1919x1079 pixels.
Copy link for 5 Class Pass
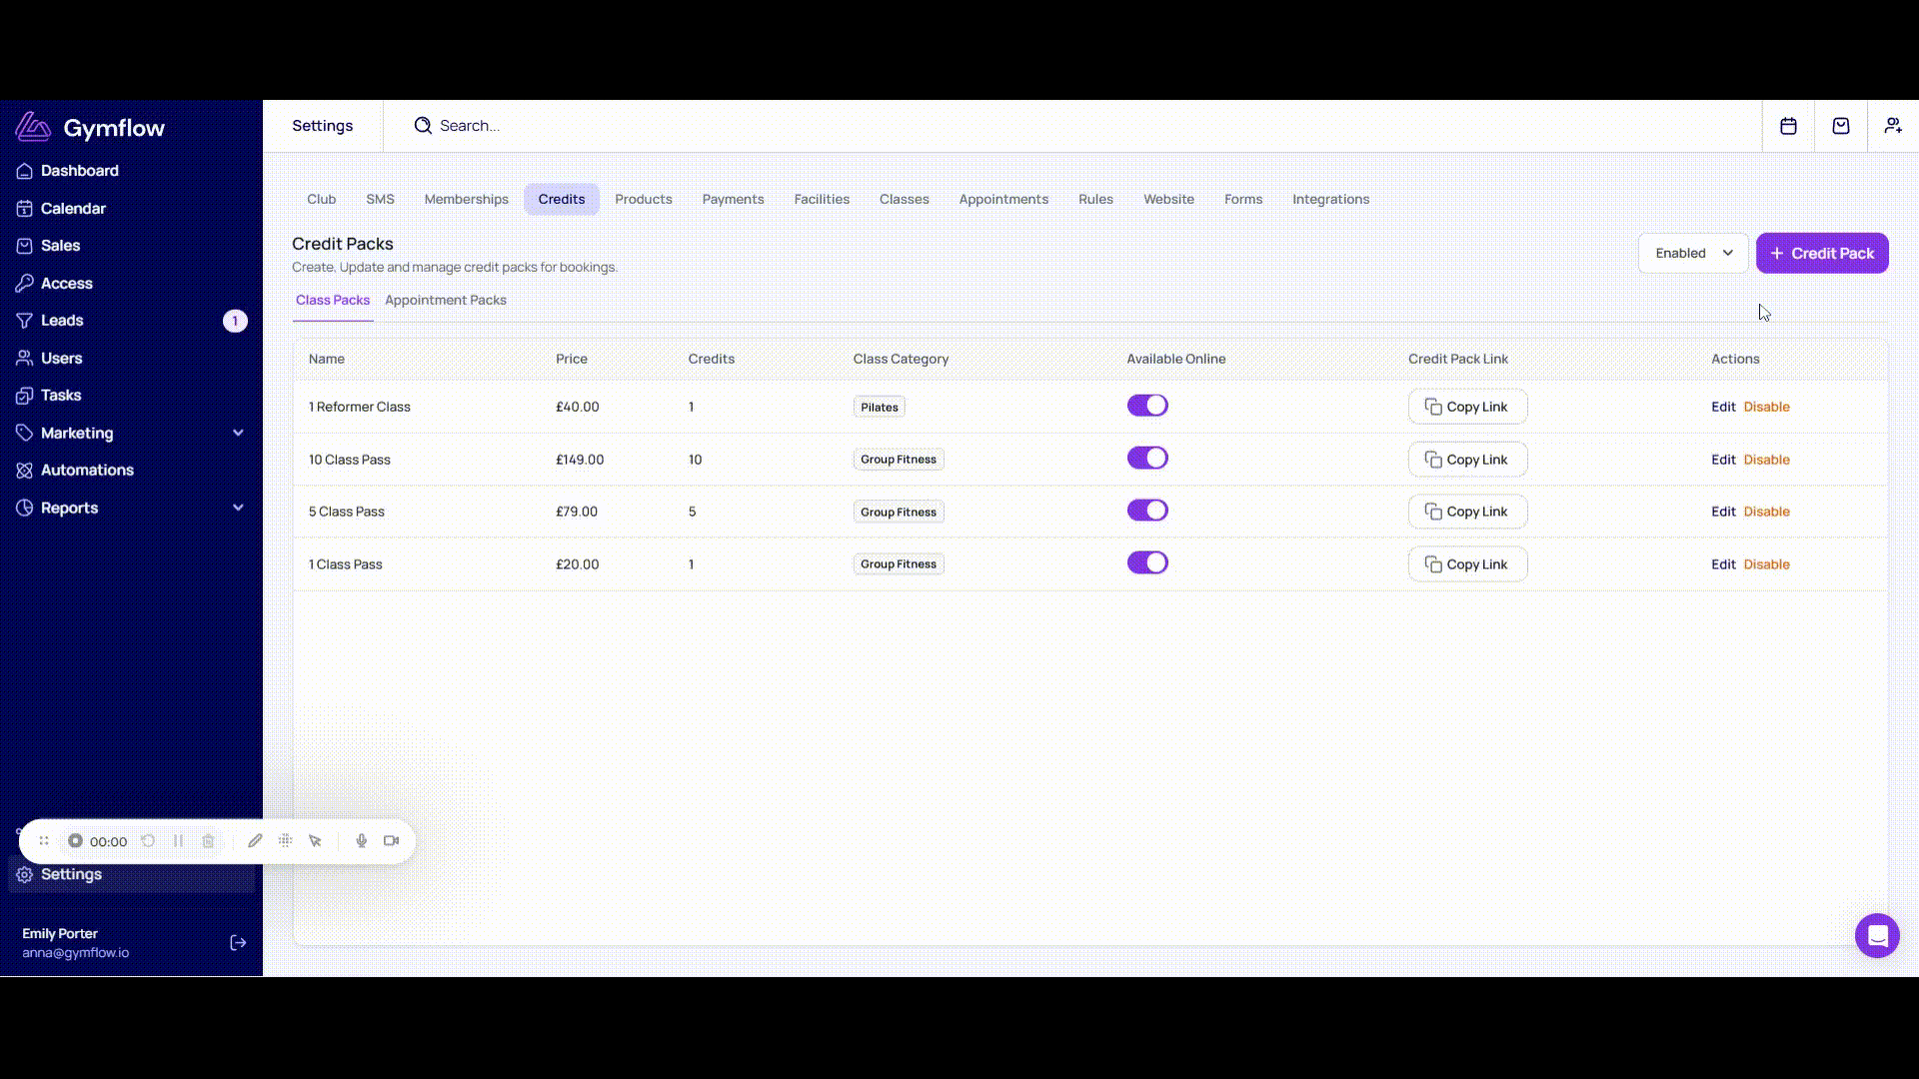click(1467, 512)
